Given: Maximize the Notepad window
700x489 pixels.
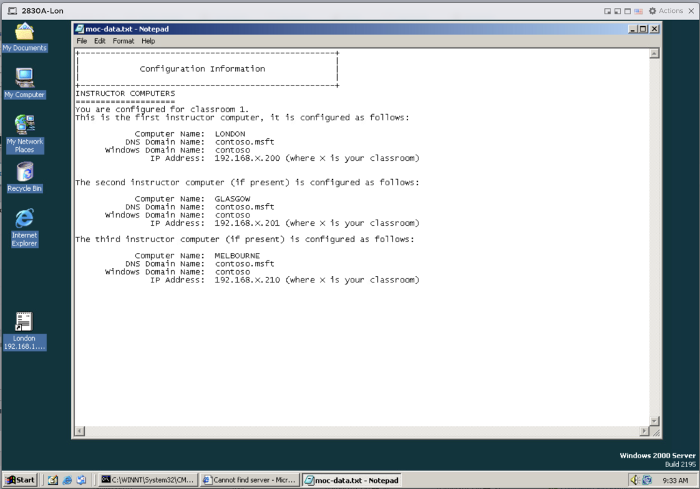Looking at the screenshot, I should click(643, 29).
